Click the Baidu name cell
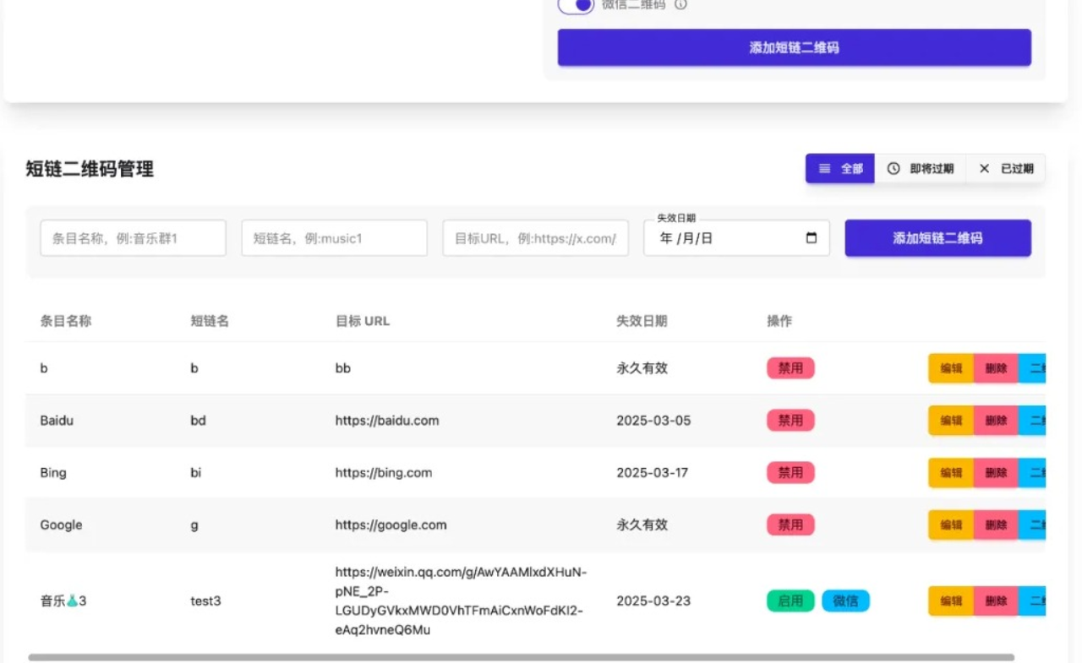Viewport: 1082px width, 663px height. coord(57,420)
